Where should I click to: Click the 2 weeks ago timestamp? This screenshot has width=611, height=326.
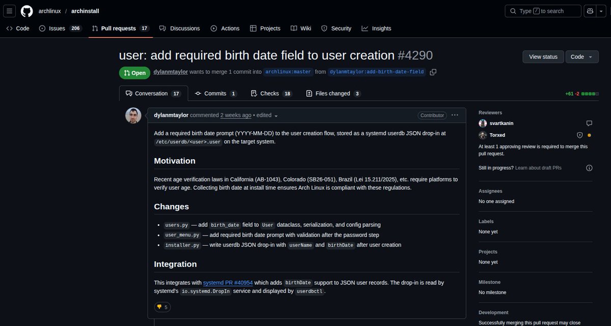(x=236, y=115)
